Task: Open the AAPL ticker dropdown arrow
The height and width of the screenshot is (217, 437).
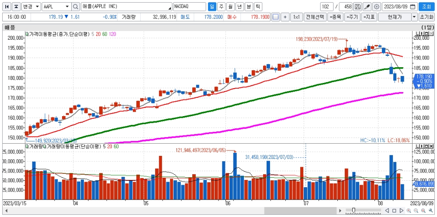Action: tap(67, 7)
